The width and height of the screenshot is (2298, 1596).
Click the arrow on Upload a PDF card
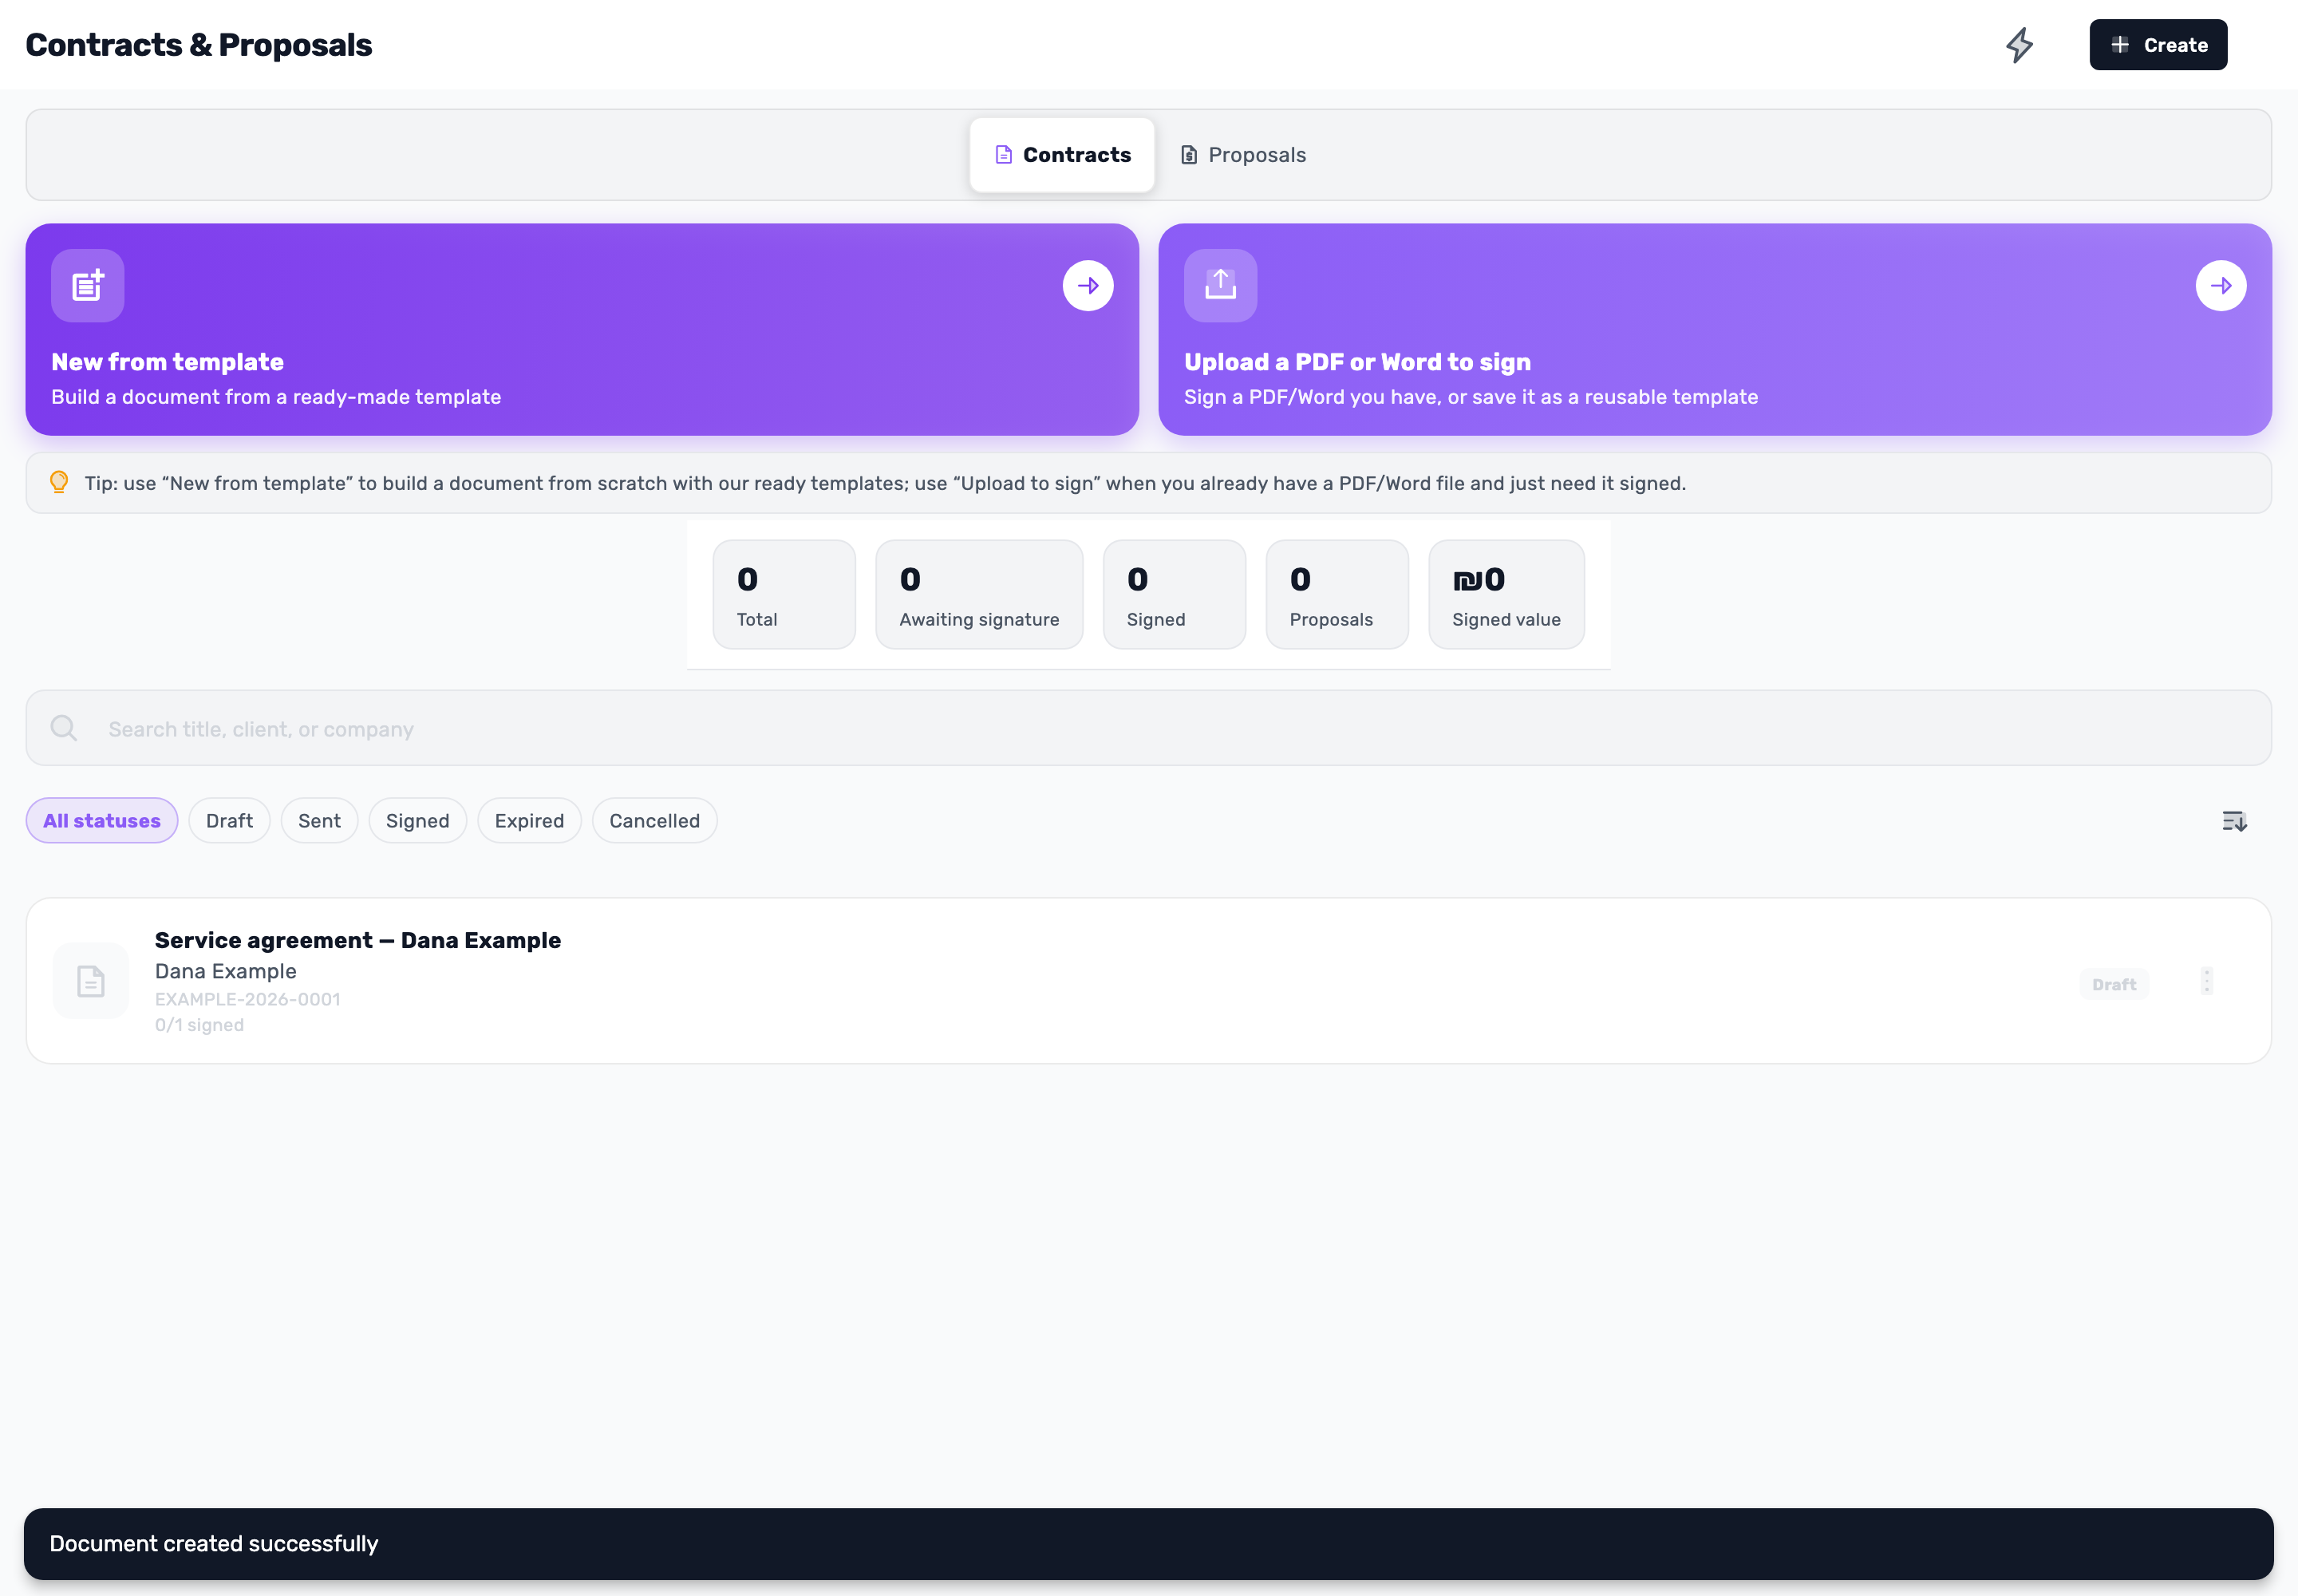[x=2221, y=286]
